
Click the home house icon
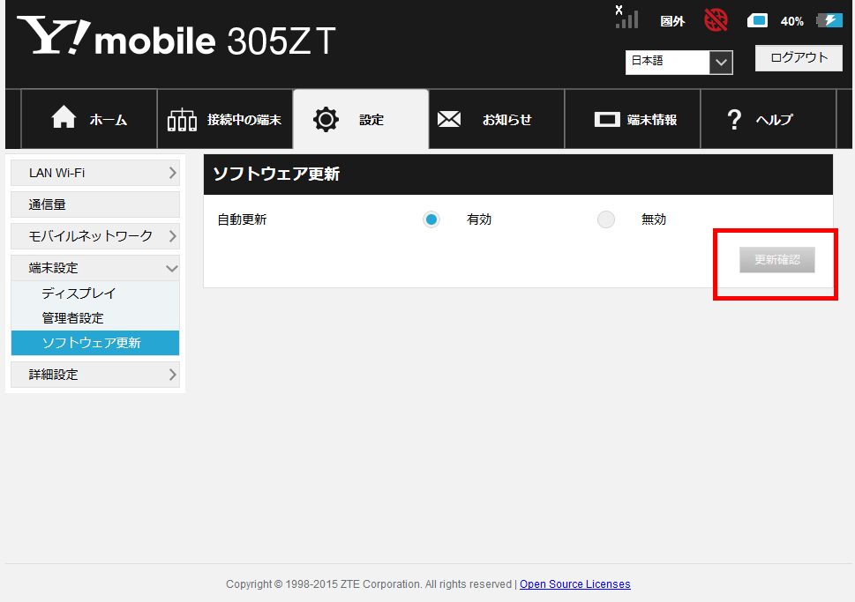[64, 117]
